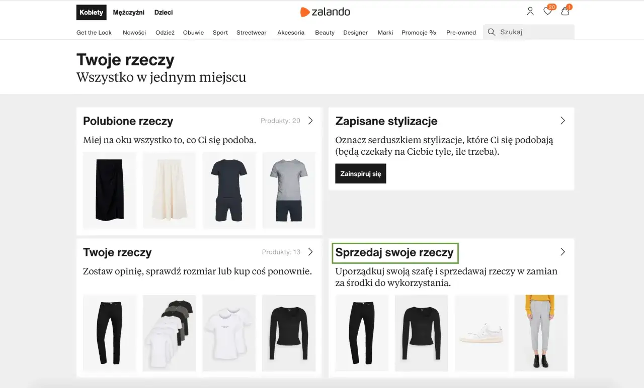Open the shopping bag icon
Screen dimensions: 644x388
click(565, 11)
